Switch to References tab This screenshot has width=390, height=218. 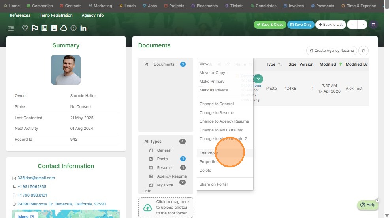coord(20,15)
